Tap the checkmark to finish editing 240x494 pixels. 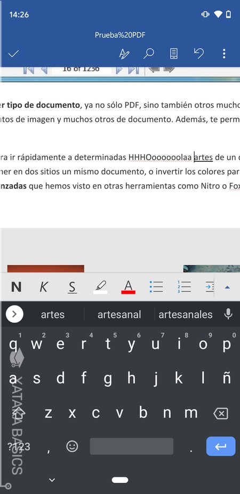pos(13,54)
